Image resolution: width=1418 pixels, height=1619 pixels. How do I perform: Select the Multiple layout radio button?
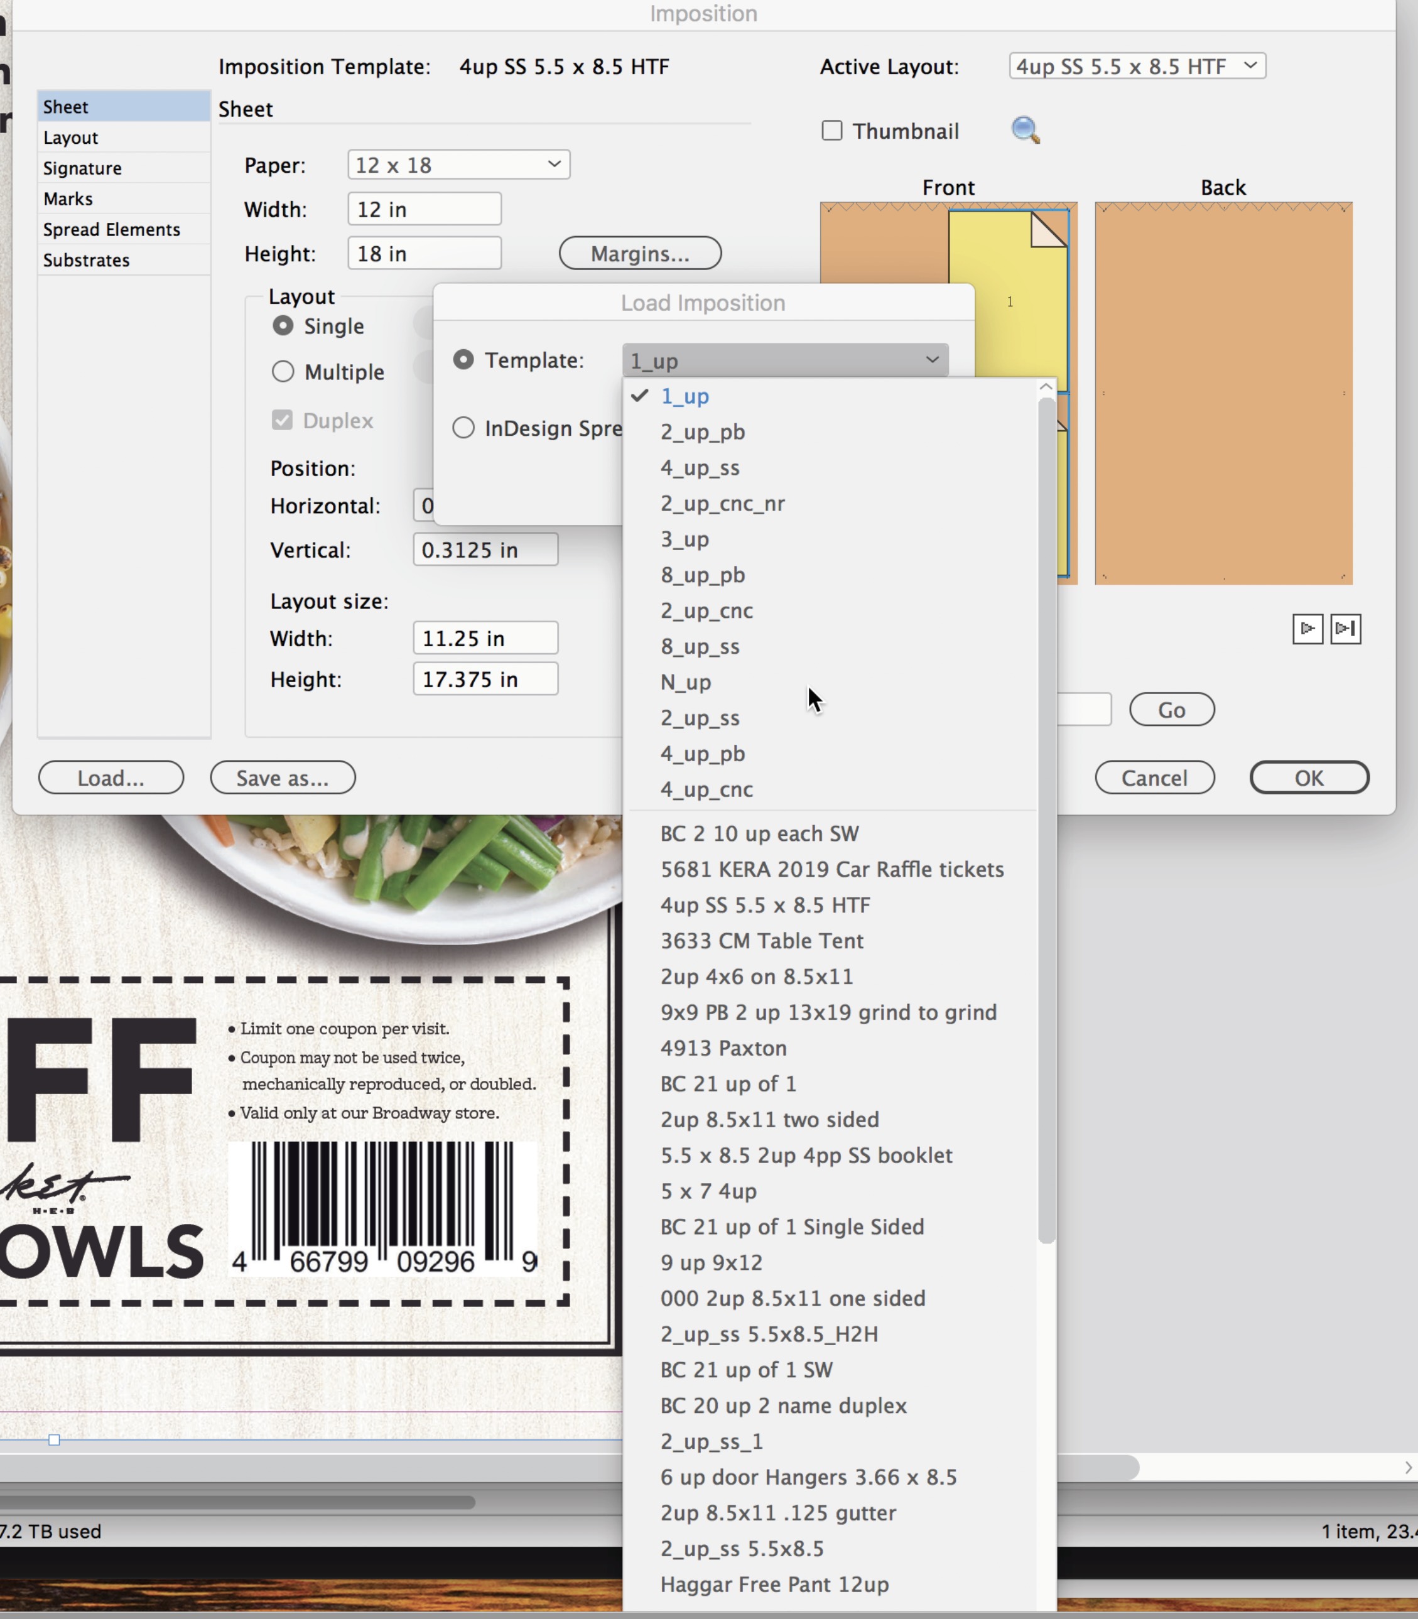click(283, 372)
